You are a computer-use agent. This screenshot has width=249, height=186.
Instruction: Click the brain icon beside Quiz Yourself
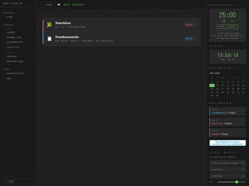[59, 5]
